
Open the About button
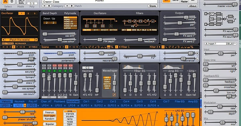point(193,6)
